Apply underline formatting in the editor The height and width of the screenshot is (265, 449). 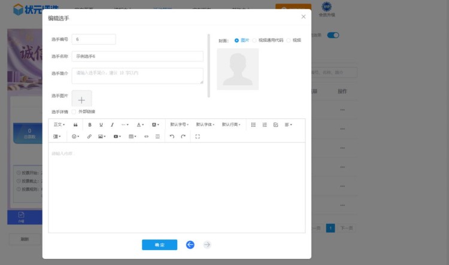click(x=101, y=124)
